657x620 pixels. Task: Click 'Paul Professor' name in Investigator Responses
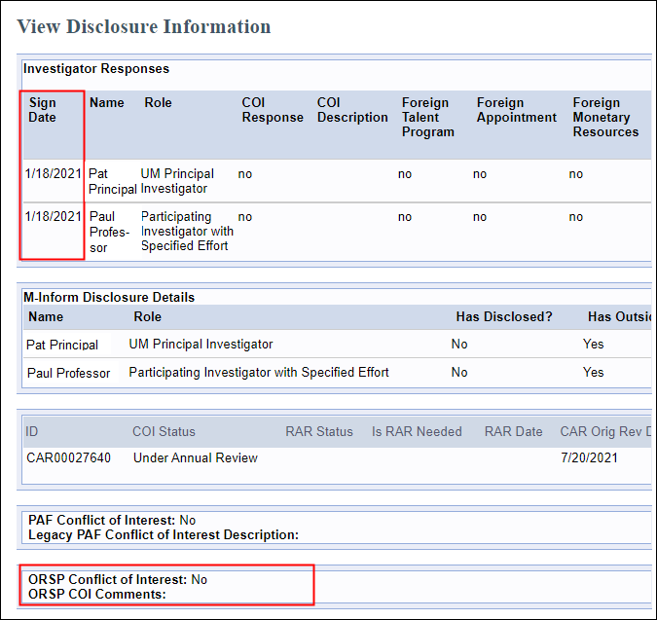109,232
